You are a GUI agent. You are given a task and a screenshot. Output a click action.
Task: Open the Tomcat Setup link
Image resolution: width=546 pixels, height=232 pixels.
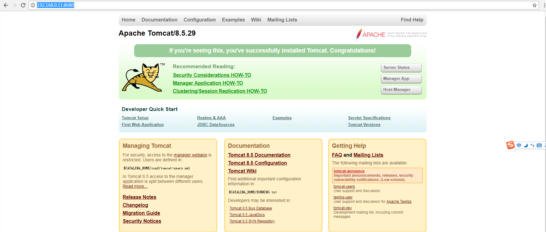[x=135, y=118]
